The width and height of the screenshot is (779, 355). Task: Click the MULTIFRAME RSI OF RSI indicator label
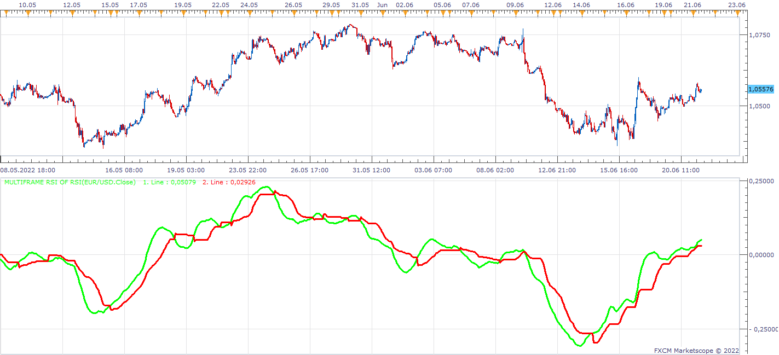pyautogui.click(x=70, y=182)
